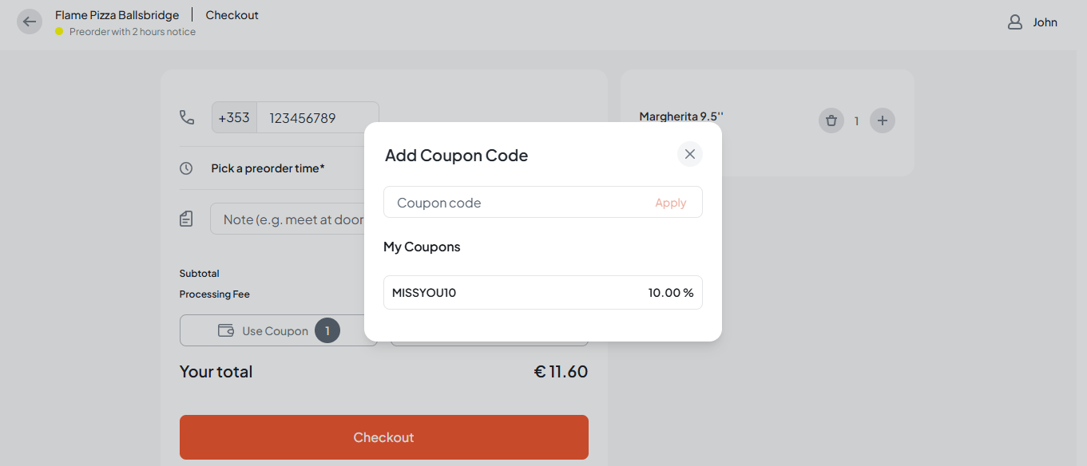Open the John user profile icon
The height and width of the screenshot is (466, 1087).
pyautogui.click(x=1015, y=22)
